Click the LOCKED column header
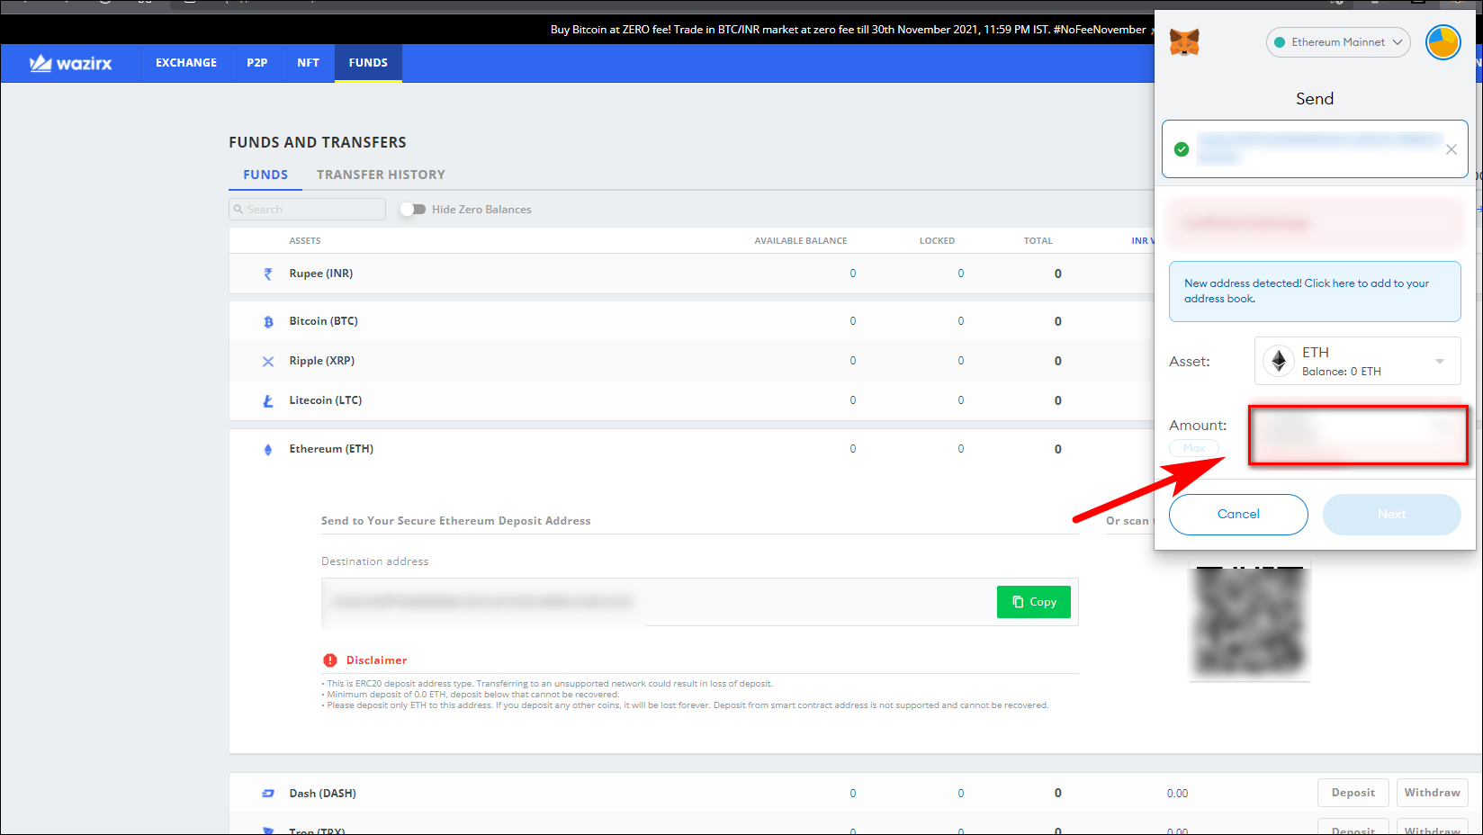 [x=937, y=241]
